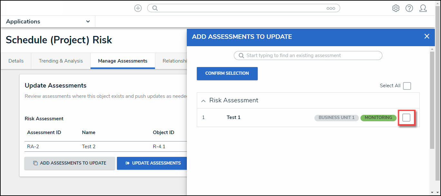Click the search ellipsis options icon
This screenshot has height=196, width=441.
coord(331,9)
